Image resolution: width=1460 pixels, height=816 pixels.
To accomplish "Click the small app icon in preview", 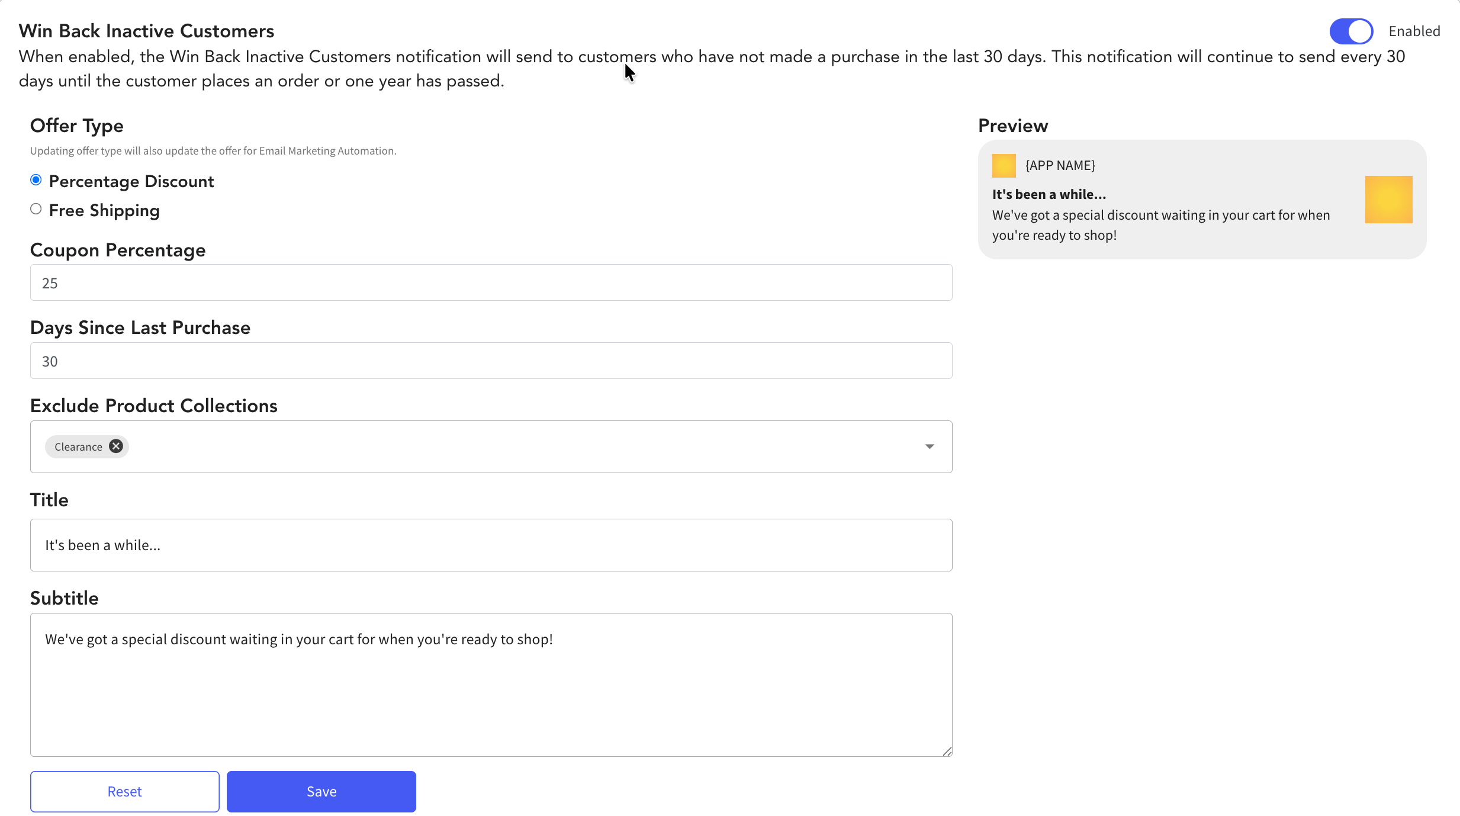I will 1004,166.
